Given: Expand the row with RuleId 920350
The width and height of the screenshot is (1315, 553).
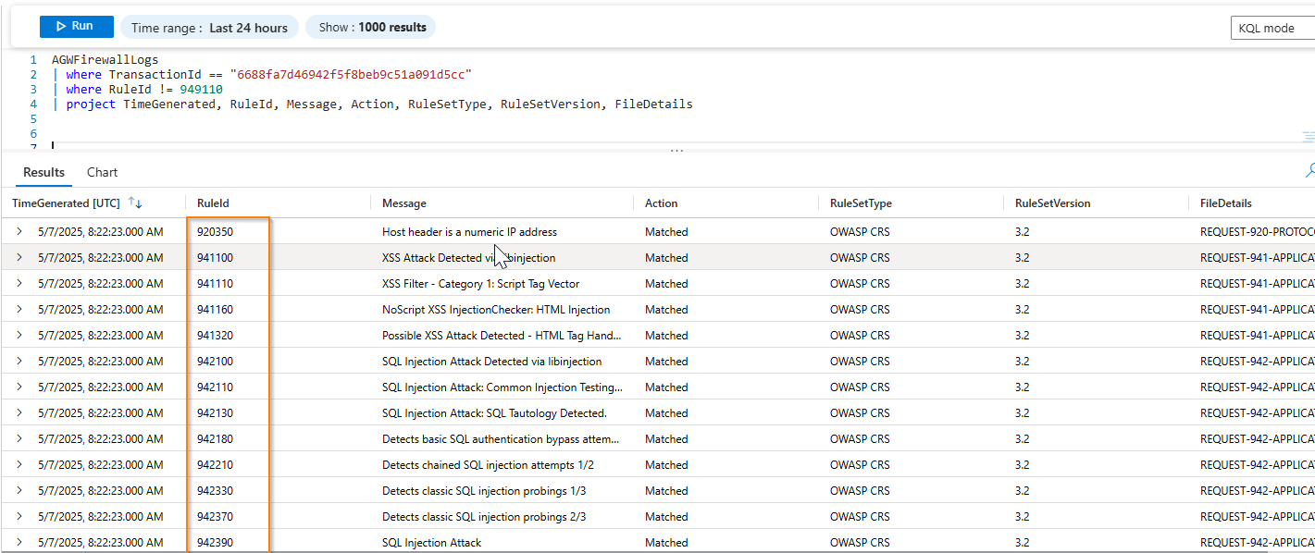Looking at the screenshot, I should [19, 232].
